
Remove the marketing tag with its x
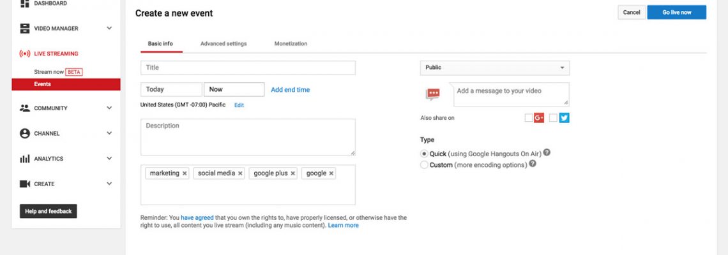(185, 173)
